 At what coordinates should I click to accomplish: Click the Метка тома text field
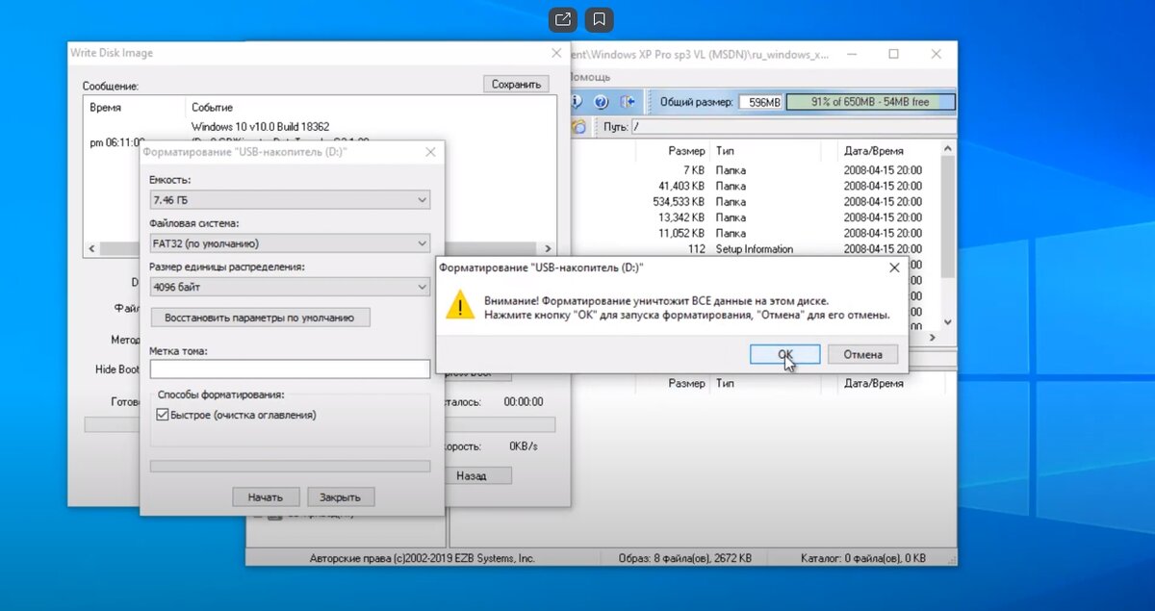[x=290, y=369]
